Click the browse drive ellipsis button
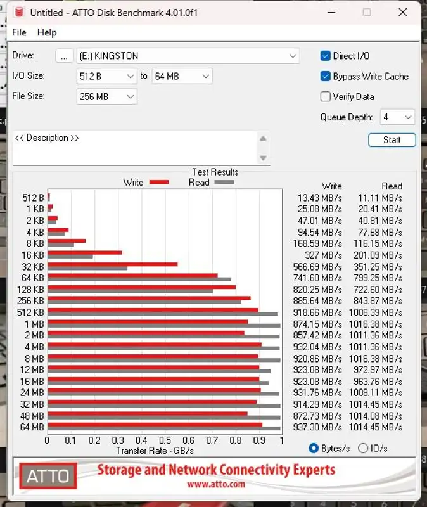The width and height of the screenshot is (427, 507). point(64,56)
